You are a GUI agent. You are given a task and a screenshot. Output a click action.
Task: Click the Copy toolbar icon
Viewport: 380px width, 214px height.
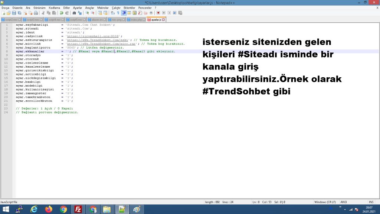[x=49, y=13]
